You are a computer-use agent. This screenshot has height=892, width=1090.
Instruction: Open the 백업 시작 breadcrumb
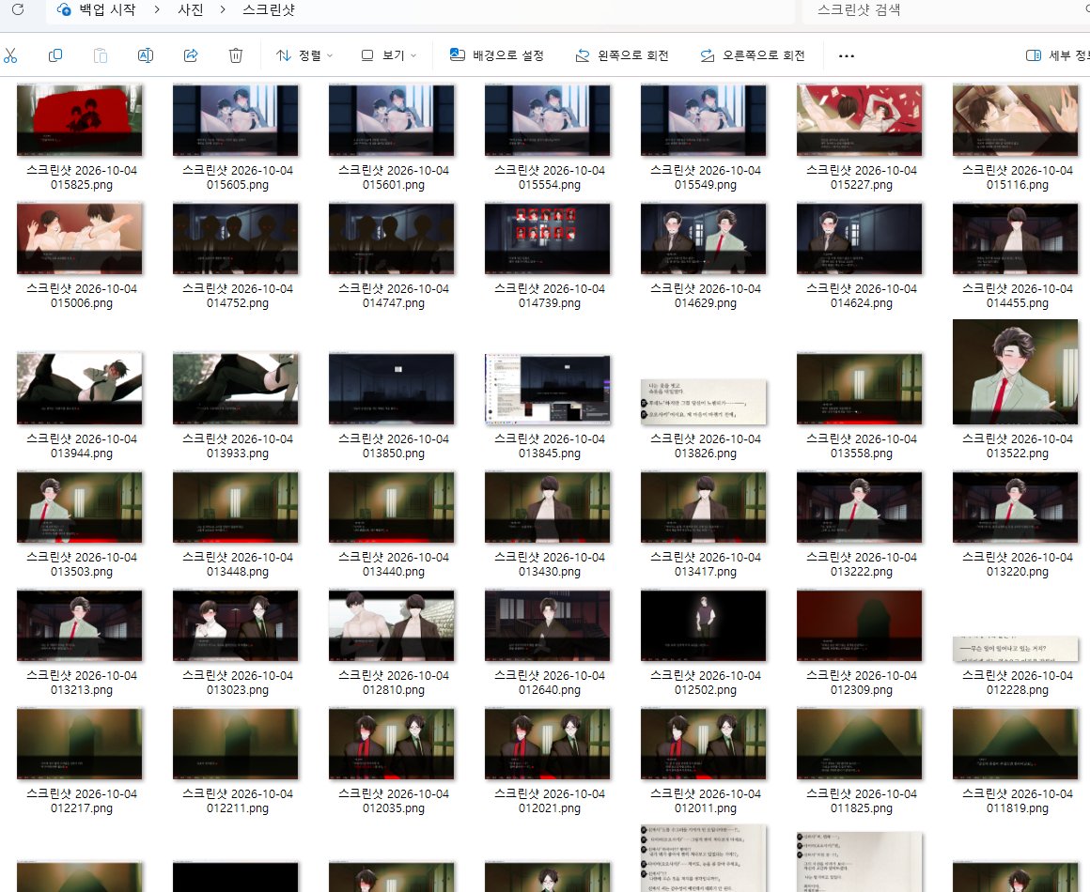coord(107,9)
